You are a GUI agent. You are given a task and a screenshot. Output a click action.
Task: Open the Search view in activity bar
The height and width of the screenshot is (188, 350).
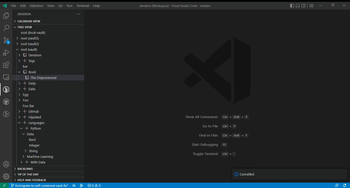tap(6, 28)
